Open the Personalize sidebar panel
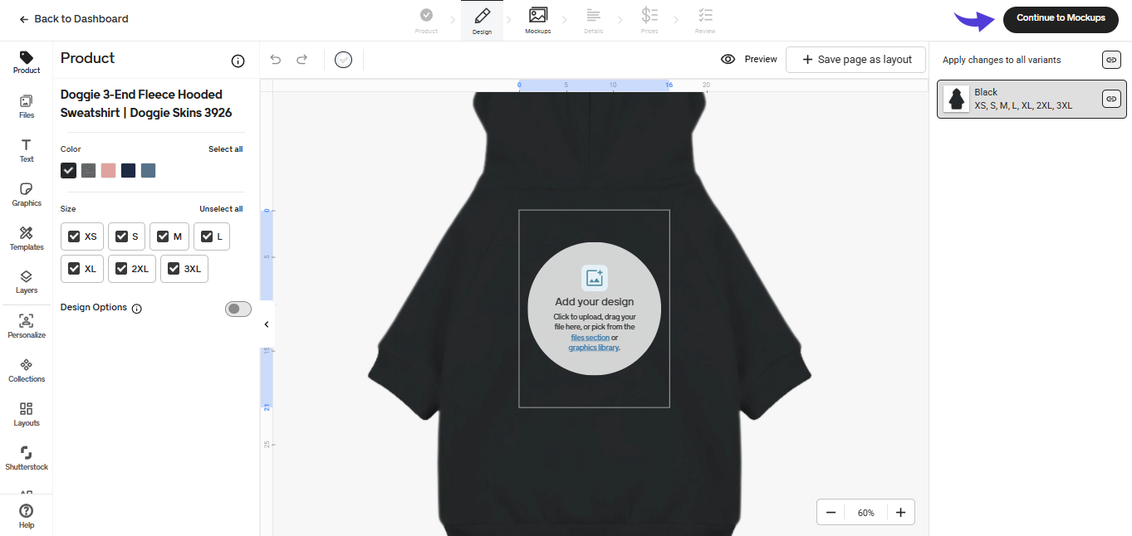The image size is (1132, 536). tap(27, 327)
